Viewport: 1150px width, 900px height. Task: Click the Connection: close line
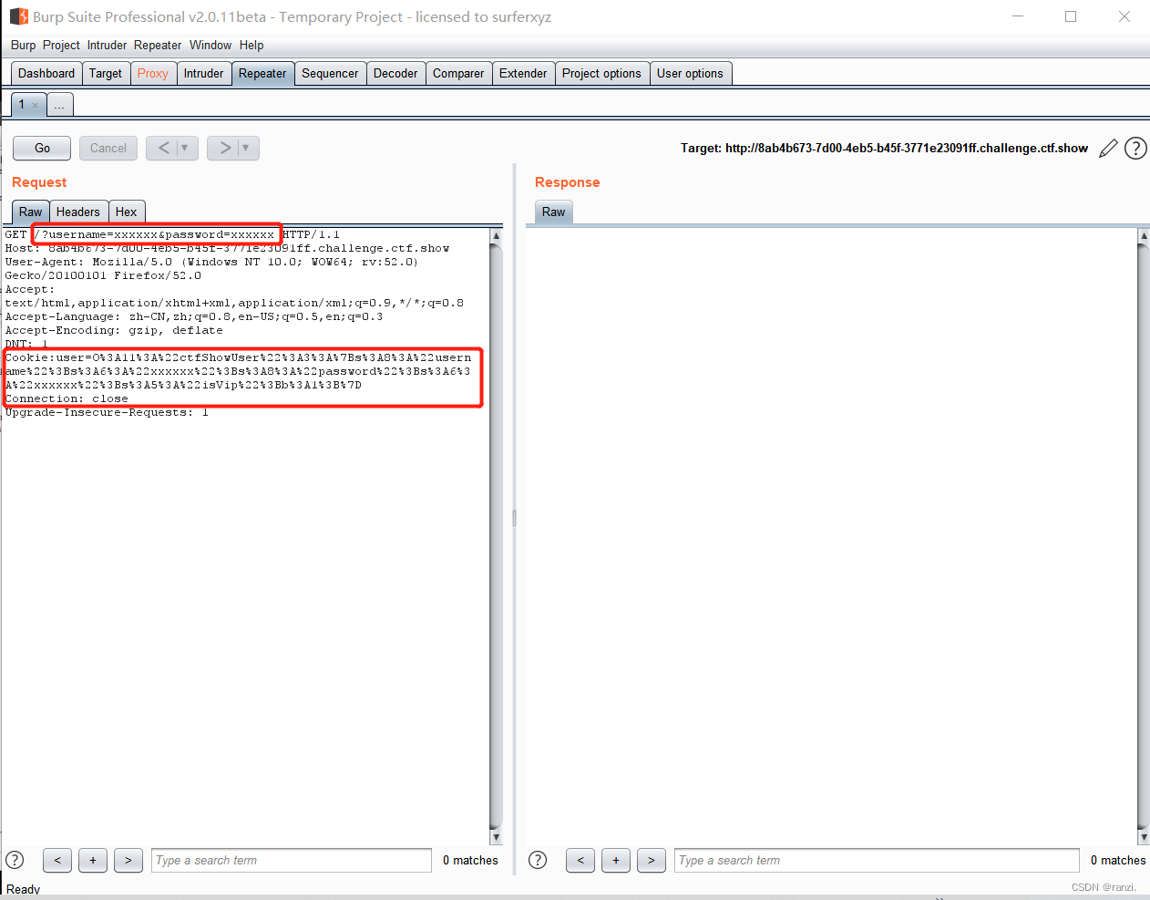pyautogui.click(x=67, y=398)
